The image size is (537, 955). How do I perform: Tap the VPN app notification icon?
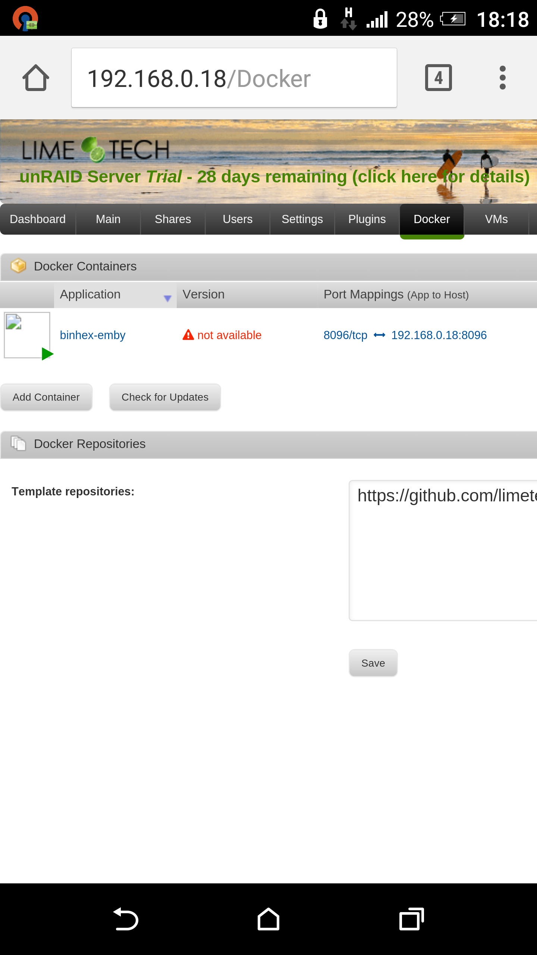click(25, 18)
